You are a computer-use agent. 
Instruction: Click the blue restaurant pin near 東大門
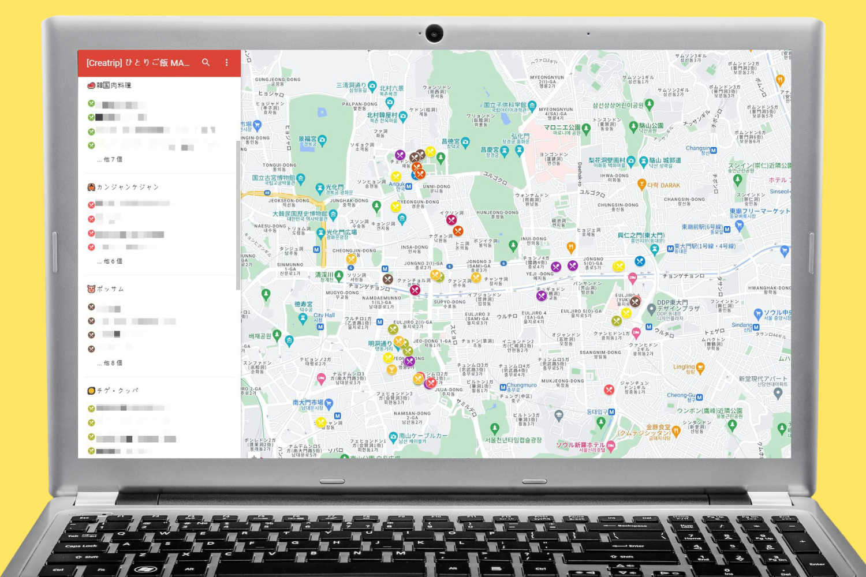pos(639,261)
